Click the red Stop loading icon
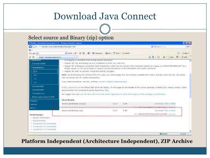The image size is (210, 158). pos(158,47)
